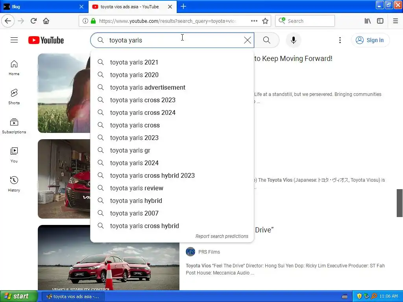The width and height of the screenshot is (403, 302).
Task: Start voice search with the microphone icon
Action: [x=293, y=40]
